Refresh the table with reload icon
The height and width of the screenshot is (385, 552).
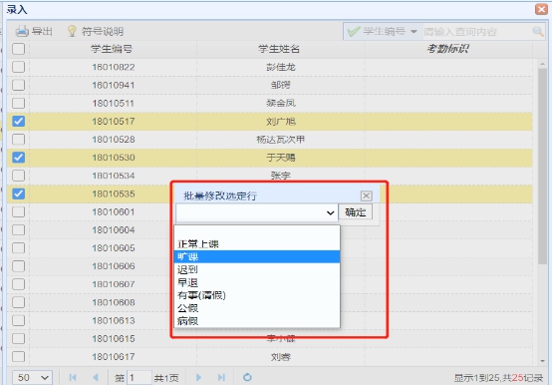pyautogui.click(x=247, y=377)
